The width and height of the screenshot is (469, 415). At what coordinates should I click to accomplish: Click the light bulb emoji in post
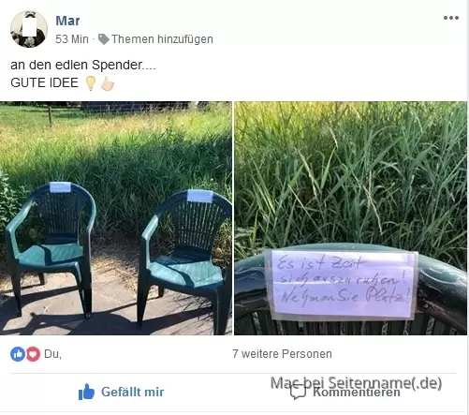click(91, 83)
